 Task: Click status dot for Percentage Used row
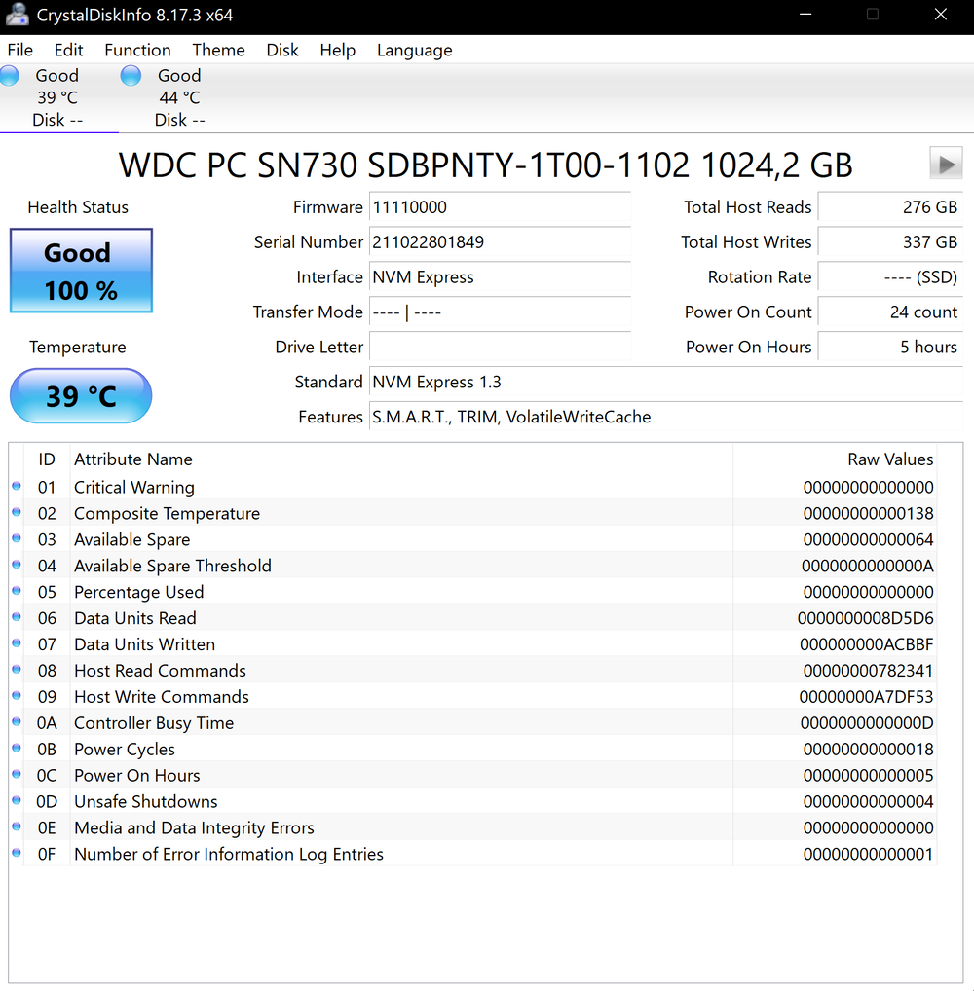coord(17,591)
